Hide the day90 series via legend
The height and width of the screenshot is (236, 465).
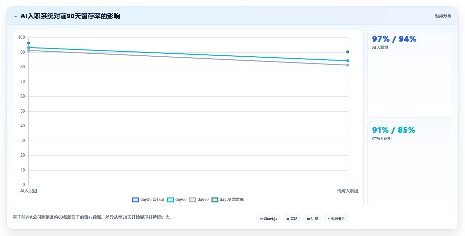(x=199, y=200)
